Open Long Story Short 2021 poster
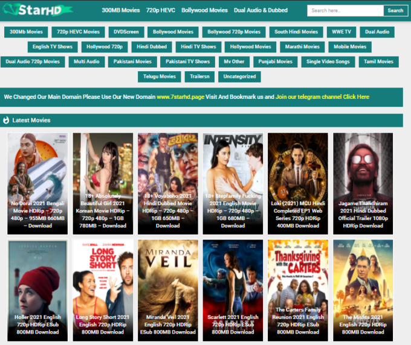 coord(103,290)
